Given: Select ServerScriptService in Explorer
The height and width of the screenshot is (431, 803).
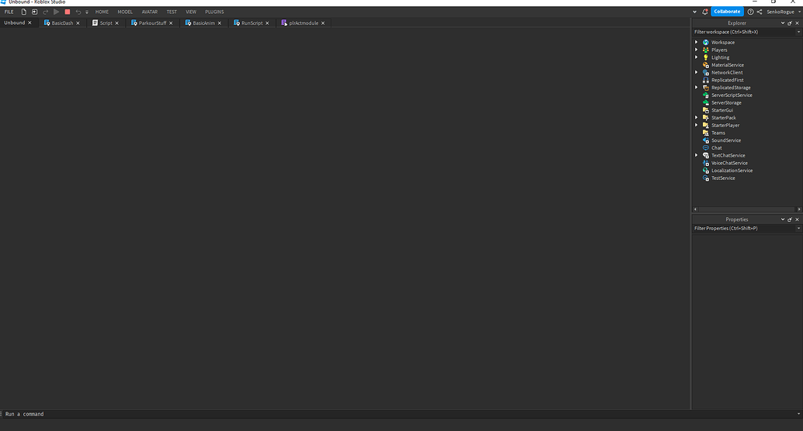Looking at the screenshot, I should 732,95.
